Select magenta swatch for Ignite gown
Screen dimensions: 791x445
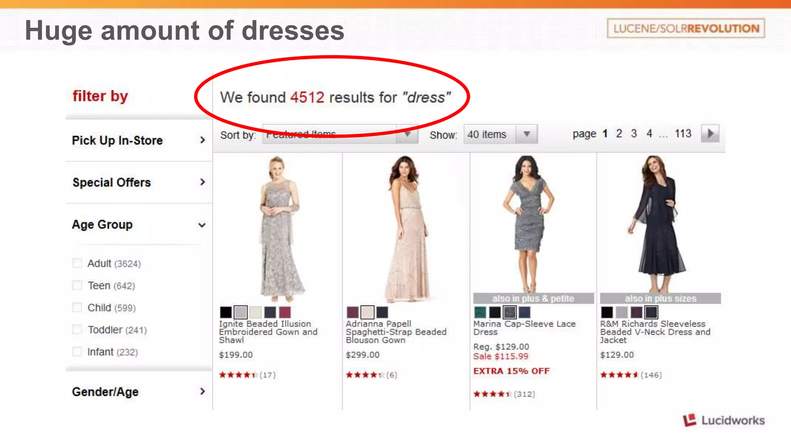pos(285,312)
